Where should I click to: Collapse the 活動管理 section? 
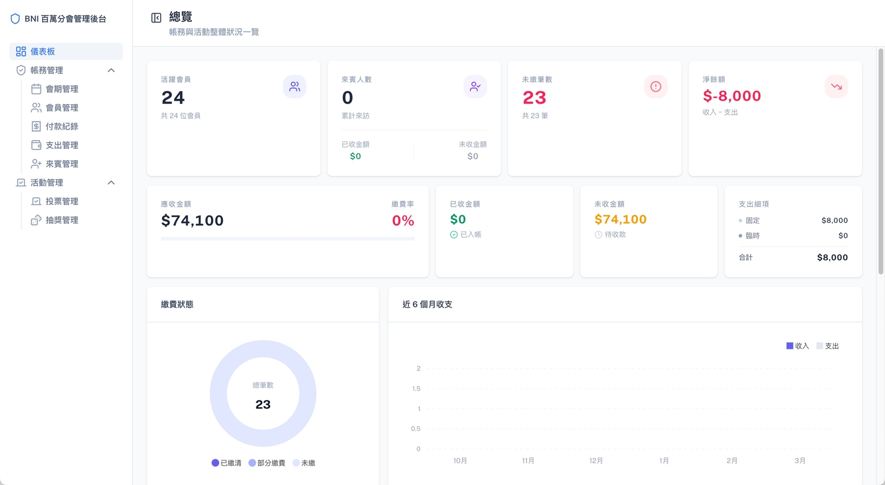111,182
